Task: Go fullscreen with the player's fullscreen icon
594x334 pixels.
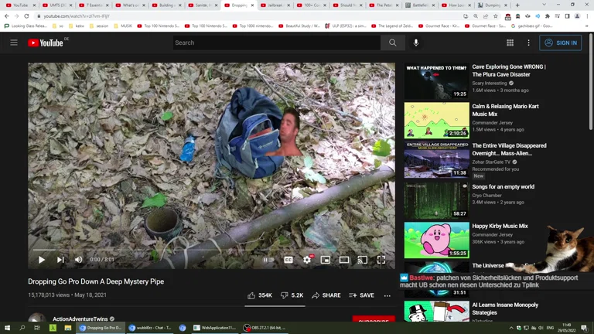Action: tap(381, 260)
